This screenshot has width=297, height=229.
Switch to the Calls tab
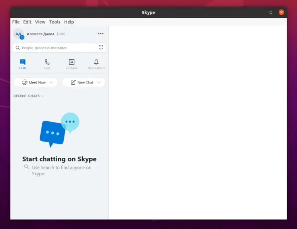pyautogui.click(x=47, y=64)
